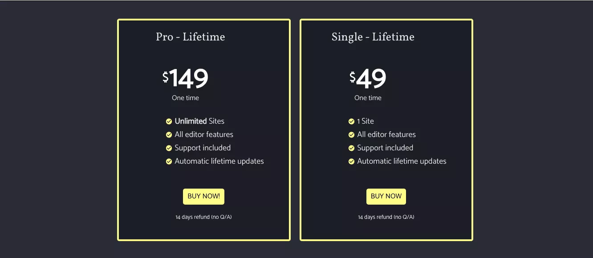This screenshot has width=593, height=258.
Task: Click the Unlimited Sites feature text
Action: (x=199, y=121)
